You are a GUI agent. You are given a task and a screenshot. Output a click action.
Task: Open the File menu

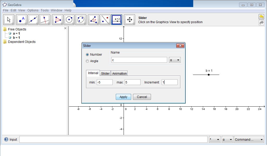click(6, 10)
